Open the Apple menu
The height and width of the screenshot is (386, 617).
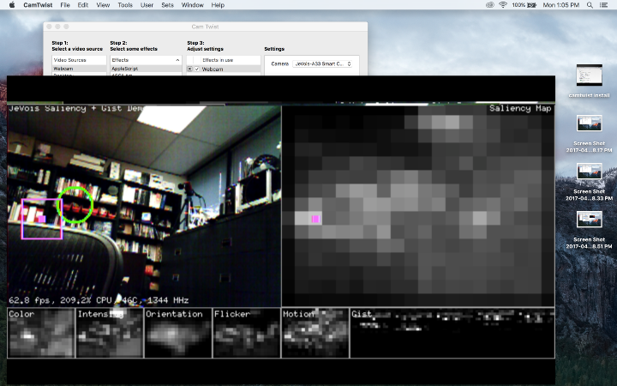pos(12,5)
